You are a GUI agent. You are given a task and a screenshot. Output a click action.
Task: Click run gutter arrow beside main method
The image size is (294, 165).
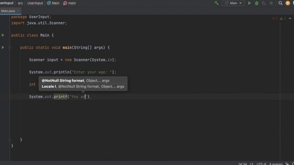click(x=3, y=48)
